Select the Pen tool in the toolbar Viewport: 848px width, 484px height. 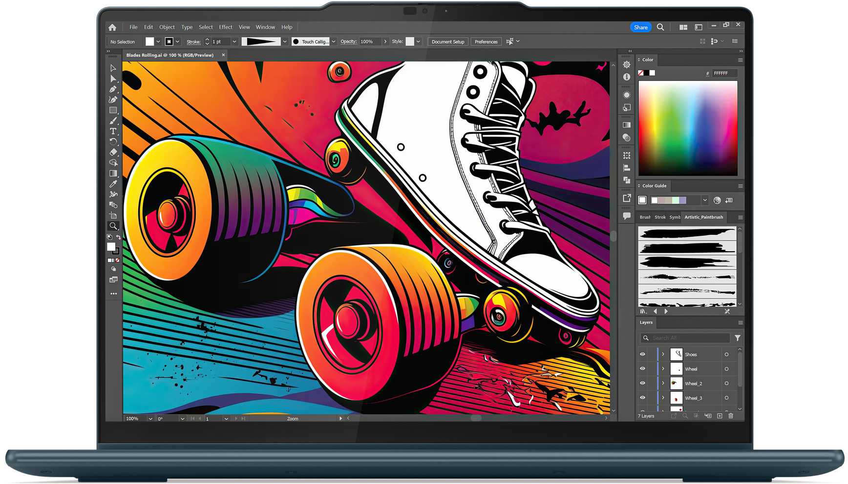click(x=113, y=89)
